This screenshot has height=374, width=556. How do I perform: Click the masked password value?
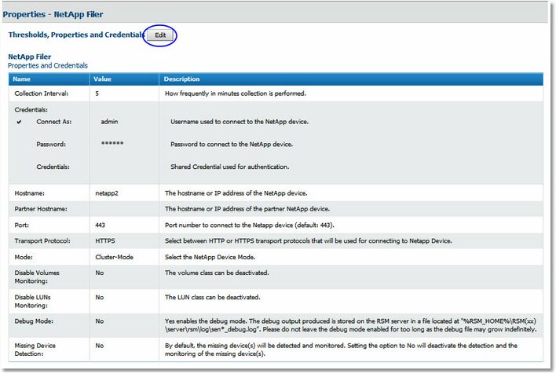[x=112, y=143]
